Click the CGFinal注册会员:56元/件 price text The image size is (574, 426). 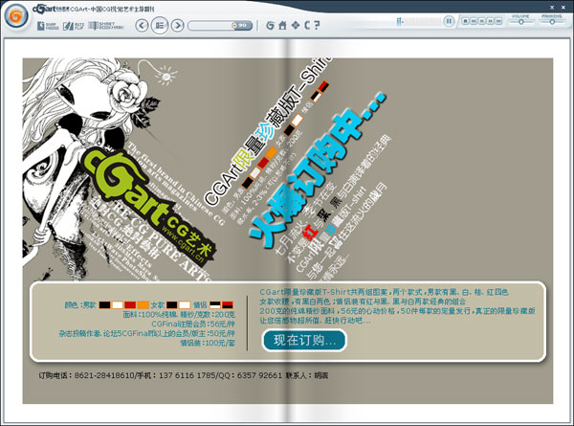(193, 325)
